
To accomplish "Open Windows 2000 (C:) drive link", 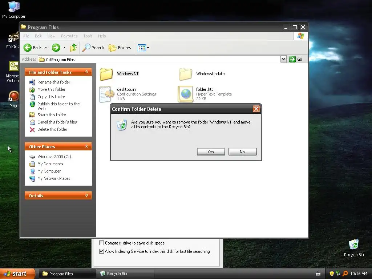I will click(54, 157).
